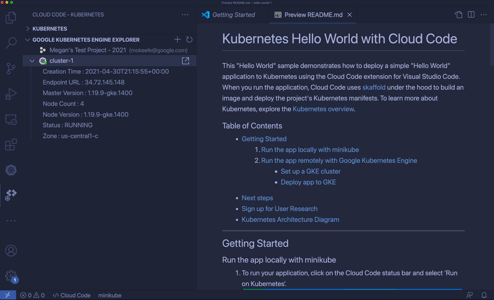
Task: Open the Source Control view
Action: coord(11,68)
